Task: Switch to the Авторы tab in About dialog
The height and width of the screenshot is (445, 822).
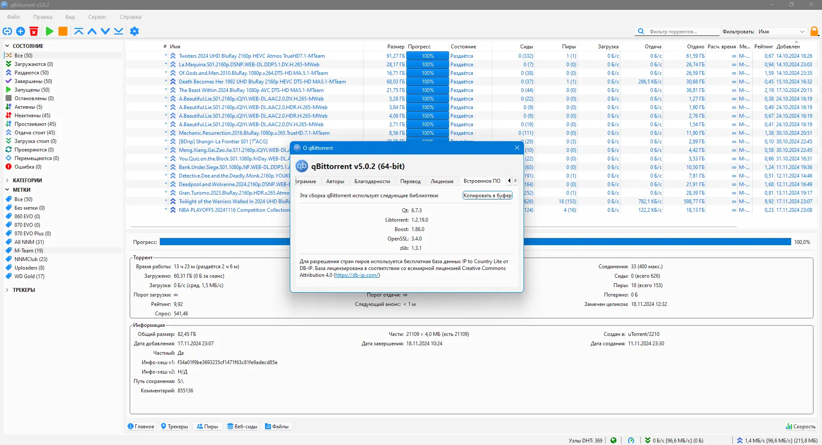Action: [335, 181]
